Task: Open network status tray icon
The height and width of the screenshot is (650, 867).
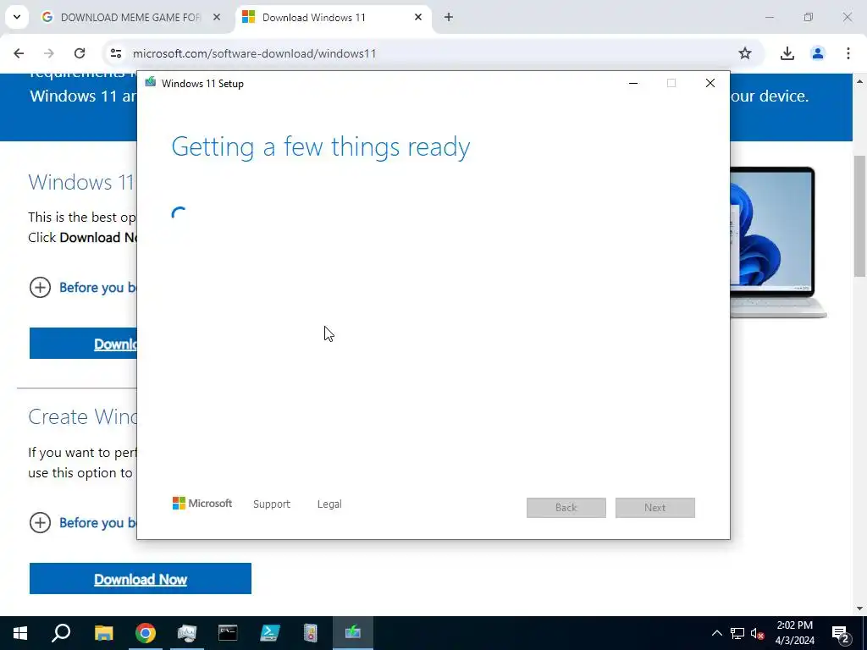Action: coord(737,633)
